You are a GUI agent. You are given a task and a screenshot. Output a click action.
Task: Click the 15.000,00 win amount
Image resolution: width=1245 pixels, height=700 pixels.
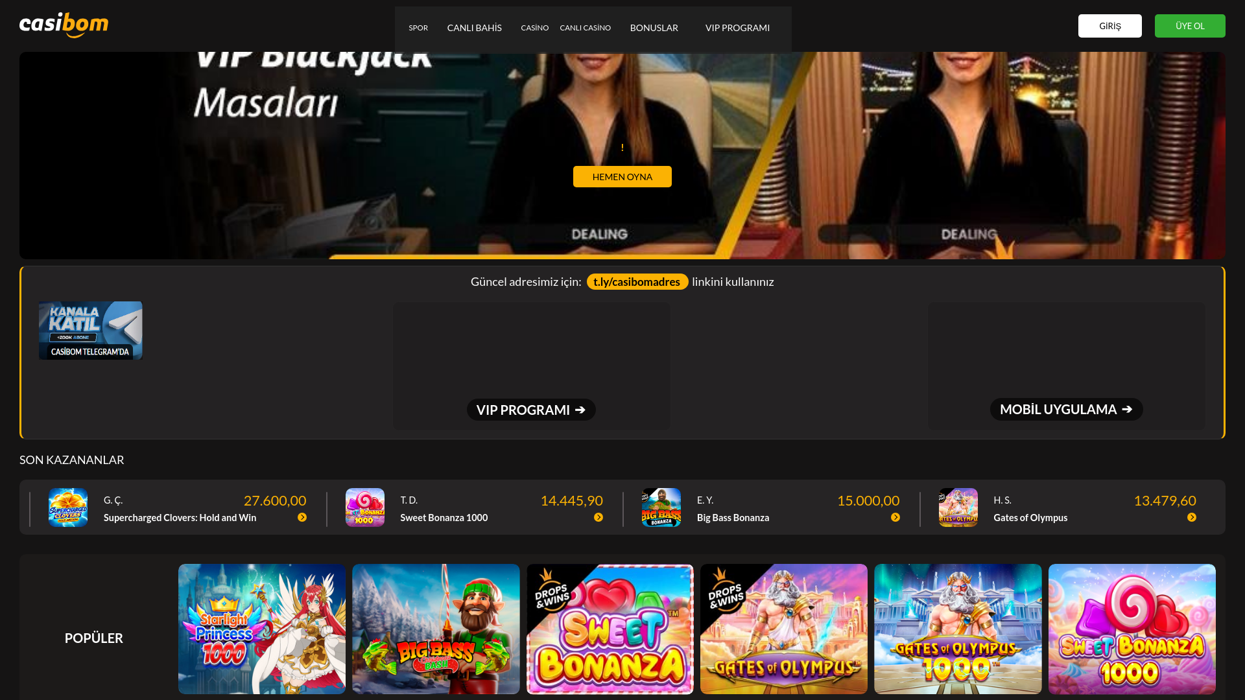[868, 500]
